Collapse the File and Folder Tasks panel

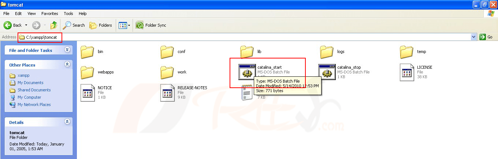click(x=67, y=50)
